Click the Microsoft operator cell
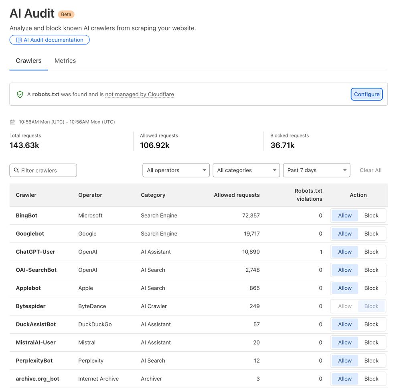This screenshot has width=401, height=389. point(90,216)
